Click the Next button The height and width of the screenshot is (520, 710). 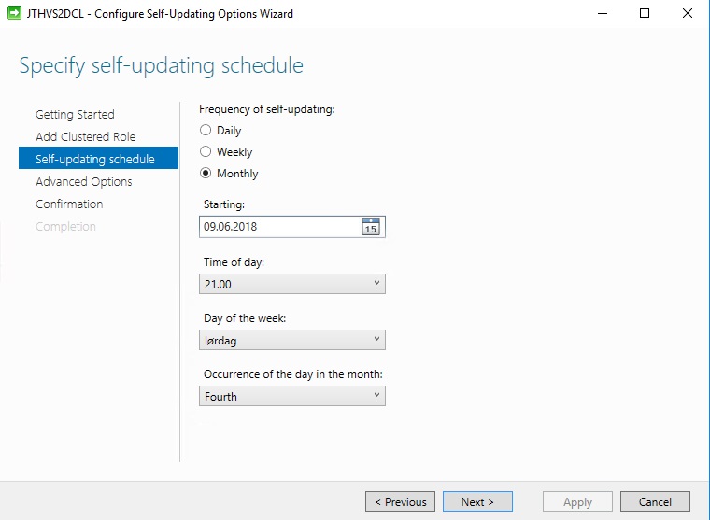[477, 501]
